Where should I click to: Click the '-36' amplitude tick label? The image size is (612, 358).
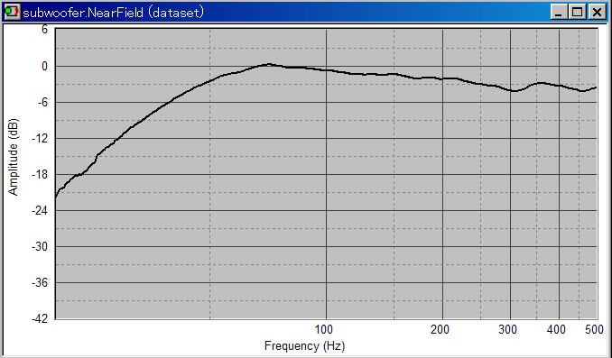tap(40, 282)
